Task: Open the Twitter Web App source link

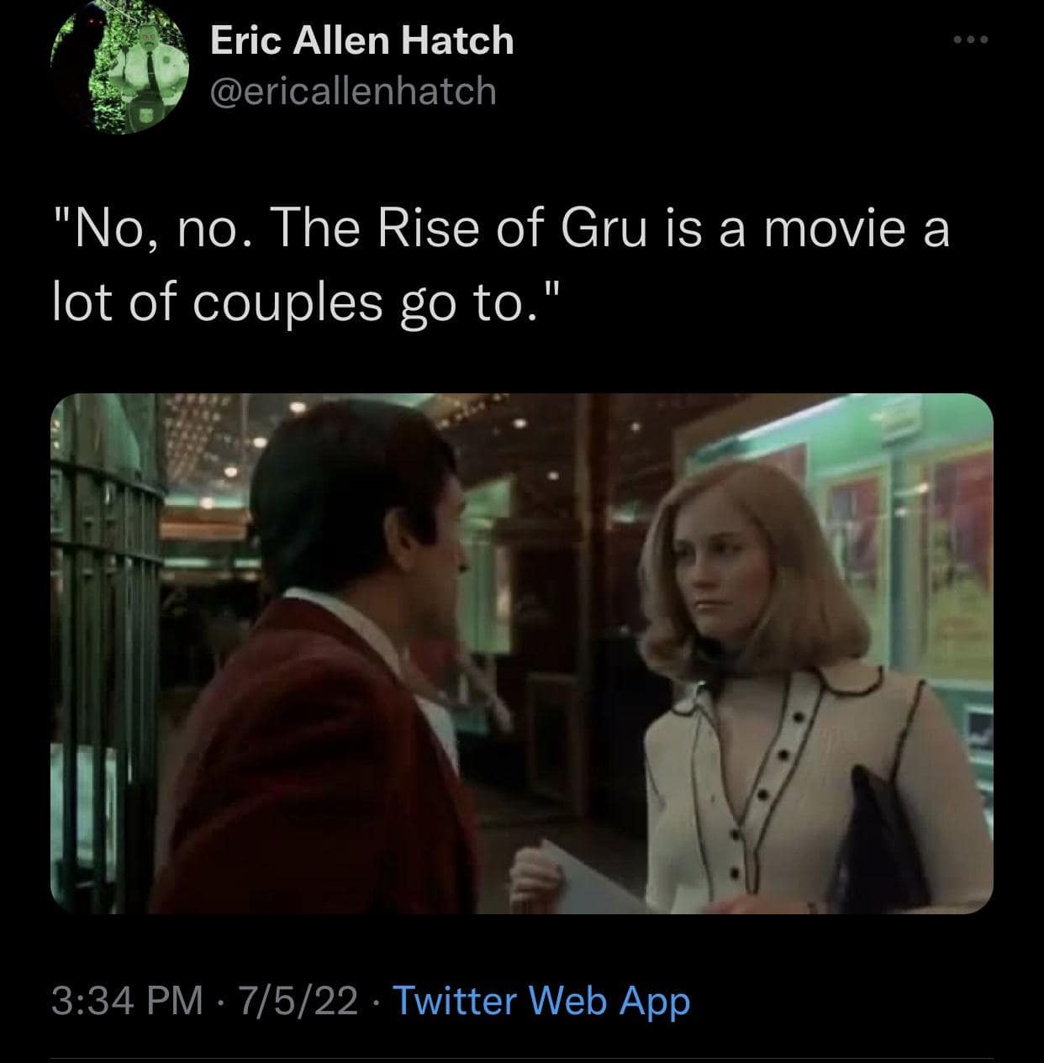Action: point(541,1001)
